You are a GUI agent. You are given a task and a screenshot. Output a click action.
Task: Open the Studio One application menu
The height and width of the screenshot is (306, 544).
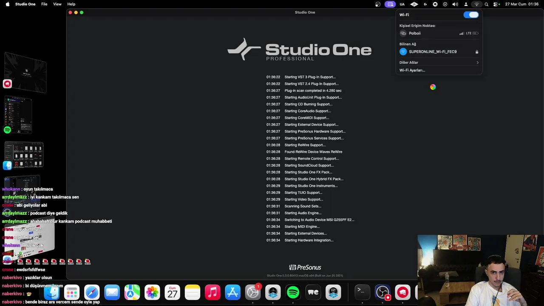point(25,4)
